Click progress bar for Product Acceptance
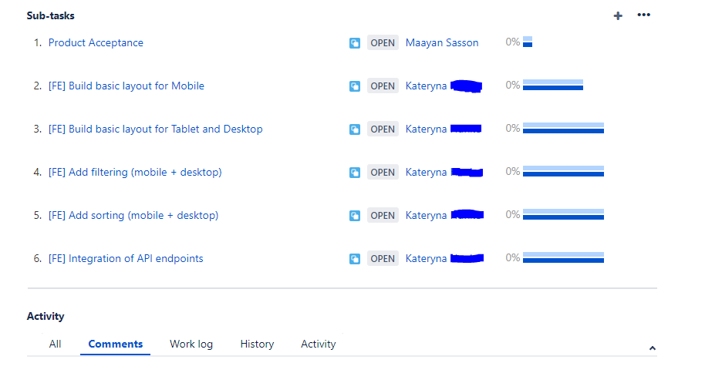The height and width of the screenshot is (373, 722). (528, 42)
